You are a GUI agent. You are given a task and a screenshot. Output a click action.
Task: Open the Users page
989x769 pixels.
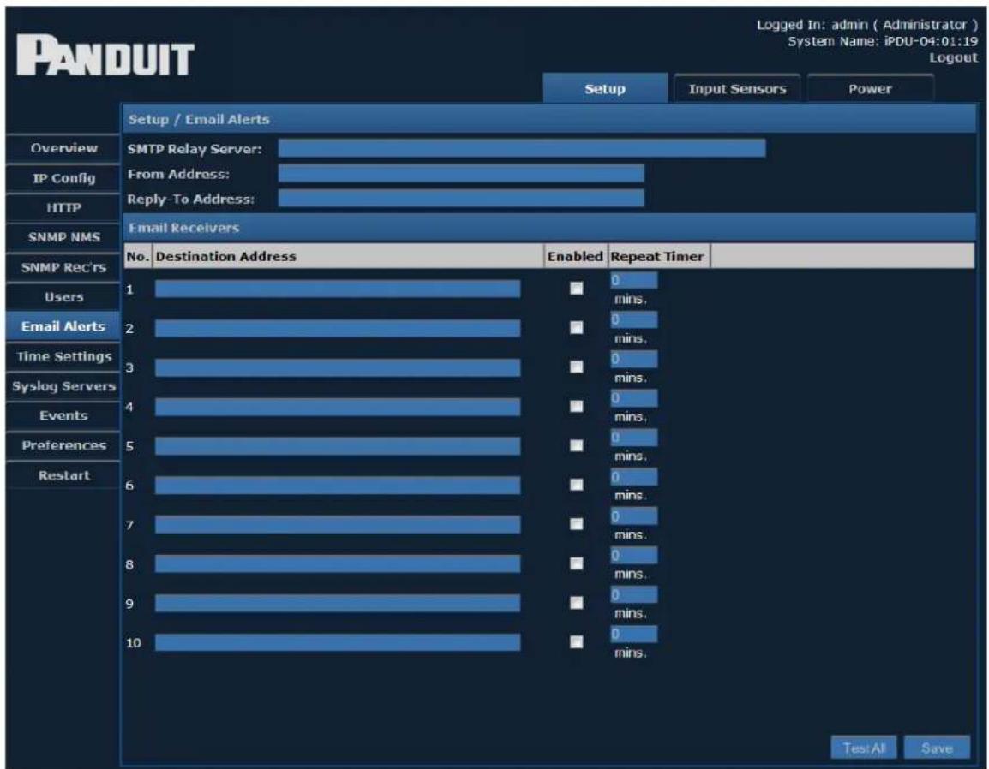pyautogui.click(x=63, y=297)
